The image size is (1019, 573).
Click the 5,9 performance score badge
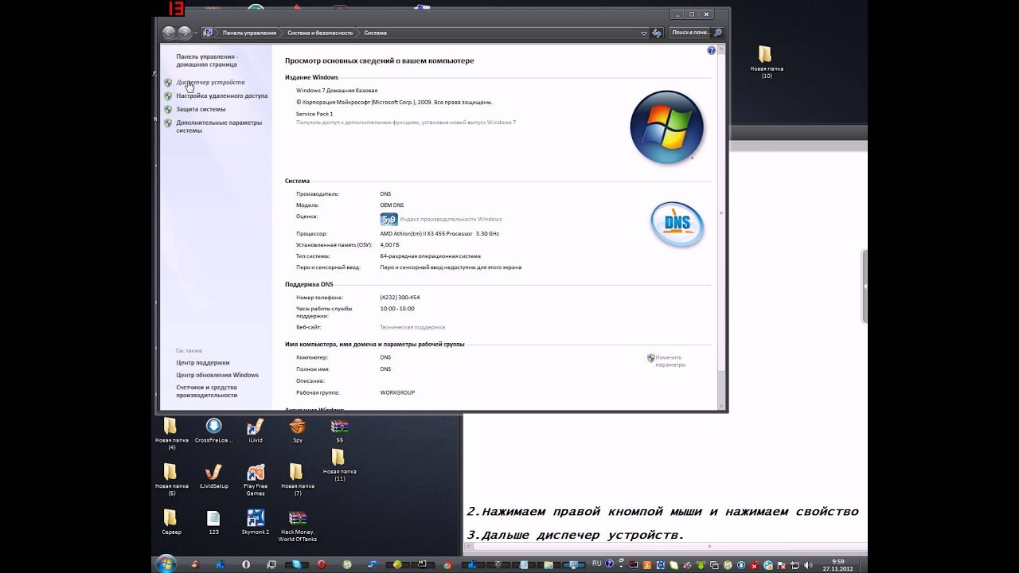pyautogui.click(x=388, y=220)
